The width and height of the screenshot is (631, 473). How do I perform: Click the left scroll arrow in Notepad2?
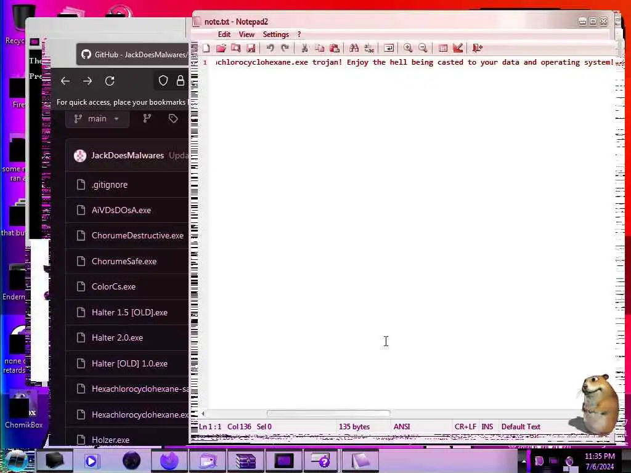click(x=203, y=413)
